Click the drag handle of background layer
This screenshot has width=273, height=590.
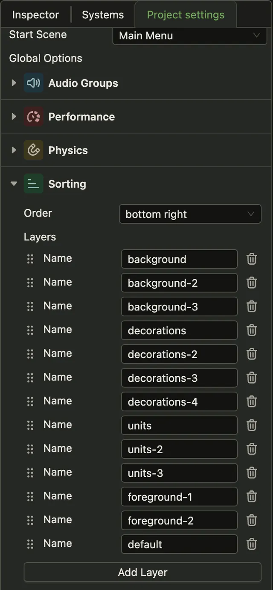tap(30, 259)
